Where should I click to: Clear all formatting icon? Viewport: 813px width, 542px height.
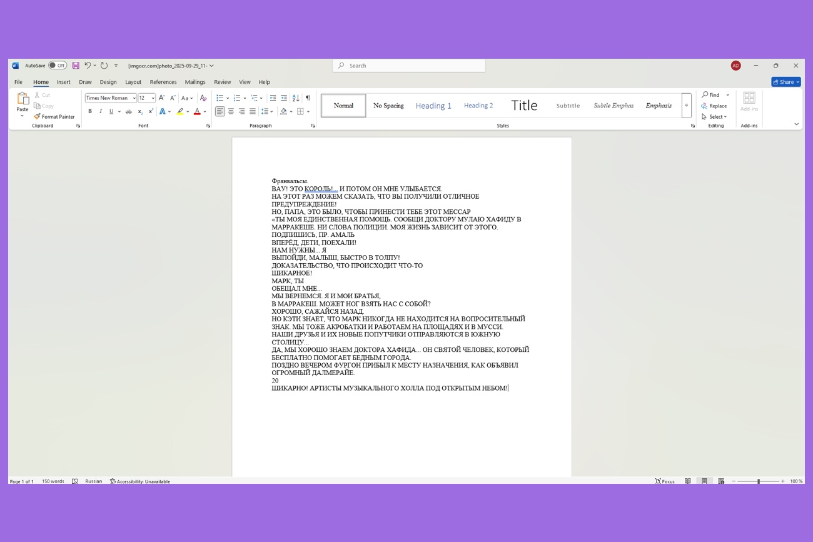[x=203, y=98]
